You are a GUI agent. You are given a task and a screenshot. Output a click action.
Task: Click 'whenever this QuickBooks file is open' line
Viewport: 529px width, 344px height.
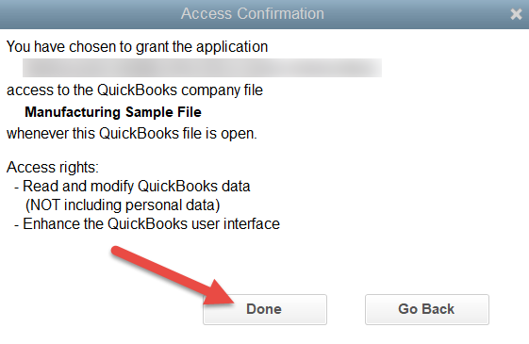[132, 134]
